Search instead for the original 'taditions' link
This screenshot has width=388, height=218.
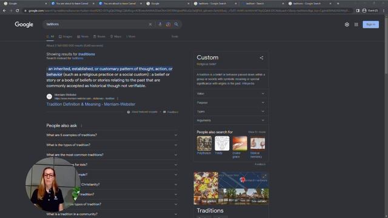click(x=78, y=58)
